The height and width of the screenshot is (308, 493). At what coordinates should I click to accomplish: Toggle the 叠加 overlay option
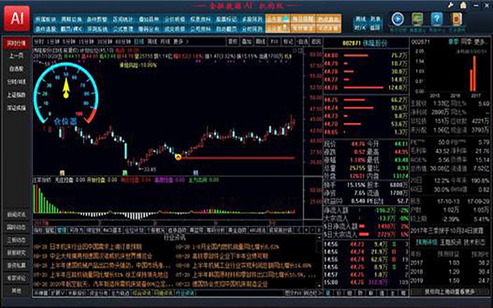coord(245,43)
